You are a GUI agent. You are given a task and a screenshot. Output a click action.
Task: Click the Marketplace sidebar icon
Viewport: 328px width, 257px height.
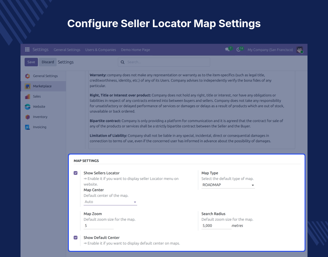point(28,86)
